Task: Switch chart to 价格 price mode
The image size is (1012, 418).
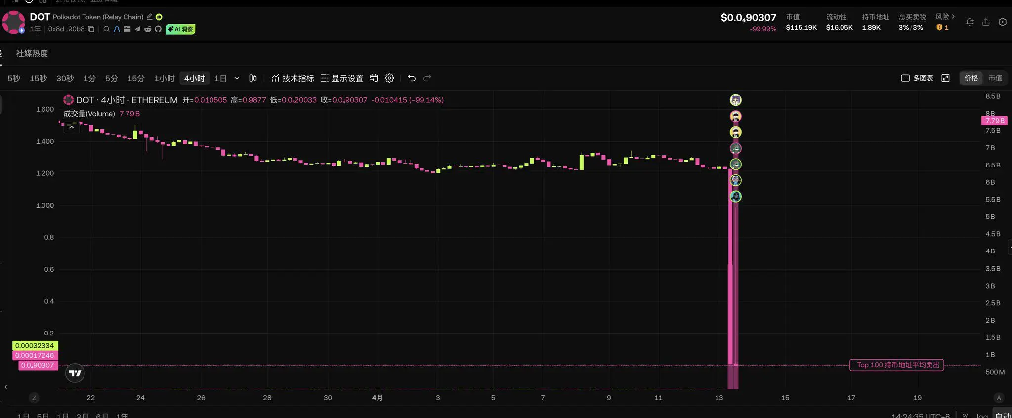Action: coord(971,78)
